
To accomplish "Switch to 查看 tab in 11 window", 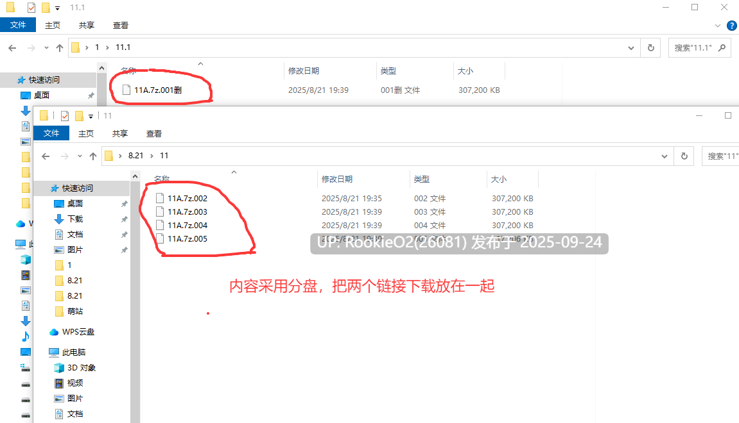I will (x=153, y=133).
